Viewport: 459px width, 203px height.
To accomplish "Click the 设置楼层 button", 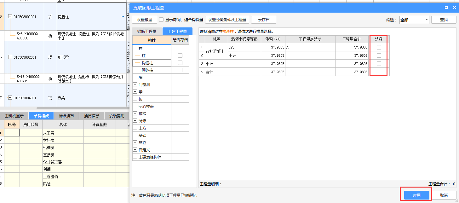I will tap(145, 20).
